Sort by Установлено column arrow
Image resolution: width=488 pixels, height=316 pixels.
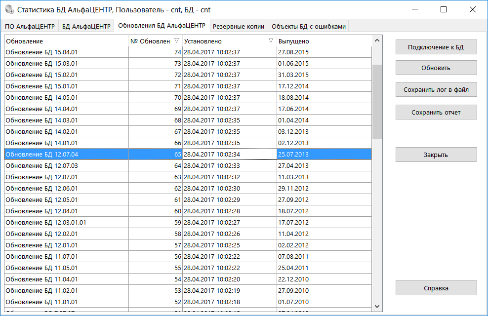(271, 41)
